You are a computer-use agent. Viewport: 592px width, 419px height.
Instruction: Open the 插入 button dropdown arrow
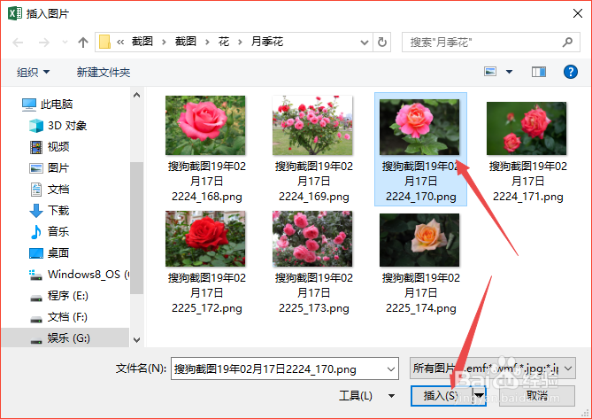pyautogui.click(x=479, y=396)
